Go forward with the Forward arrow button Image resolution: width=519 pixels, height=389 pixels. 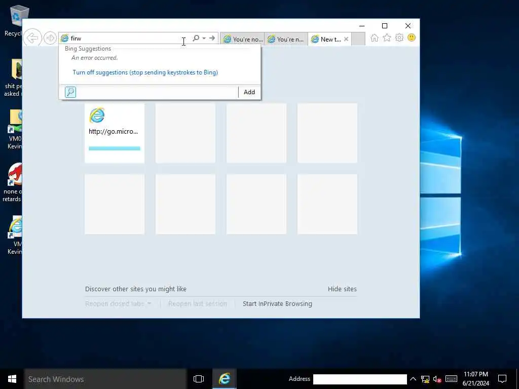click(x=50, y=38)
